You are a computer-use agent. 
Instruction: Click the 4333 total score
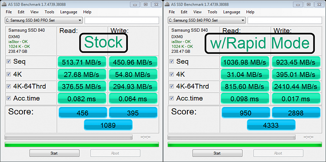tap(271, 125)
